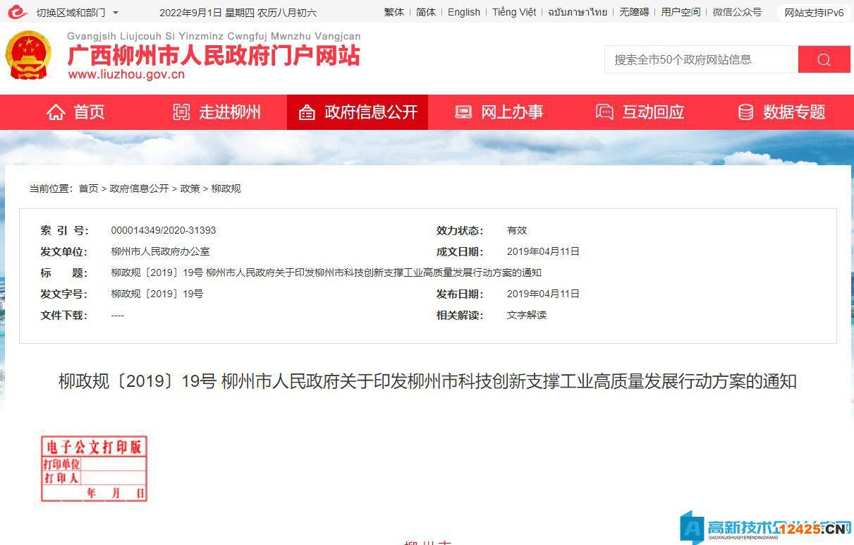The image size is (854, 545).
Task: Click the icon beside 政府信息公开
Action: point(307,112)
